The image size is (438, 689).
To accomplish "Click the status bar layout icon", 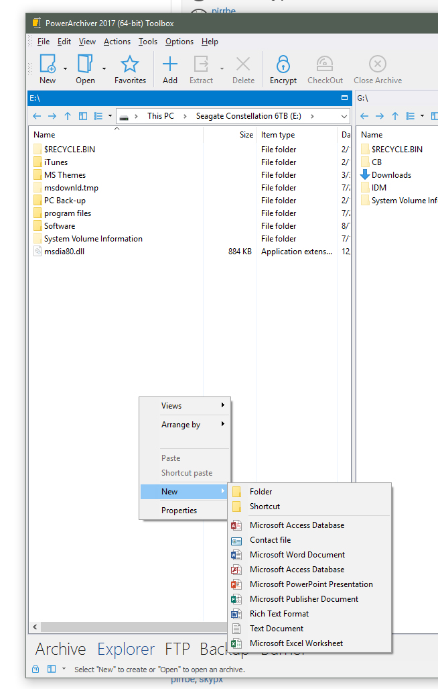I will (x=52, y=669).
